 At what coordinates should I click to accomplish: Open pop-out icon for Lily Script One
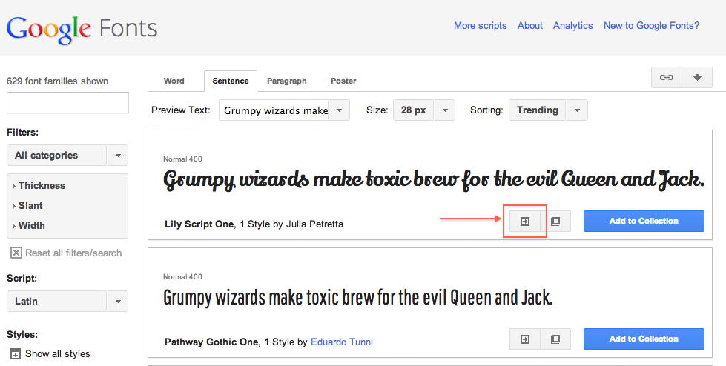click(555, 221)
